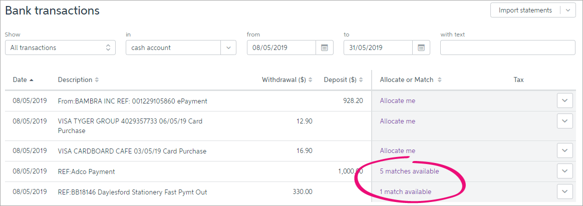Expand the cash account dropdown
Image resolution: width=583 pixels, height=206 pixels.
pyautogui.click(x=229, y=47)
